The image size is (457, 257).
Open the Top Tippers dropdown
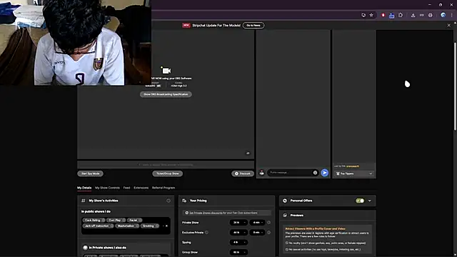point(354,173)
